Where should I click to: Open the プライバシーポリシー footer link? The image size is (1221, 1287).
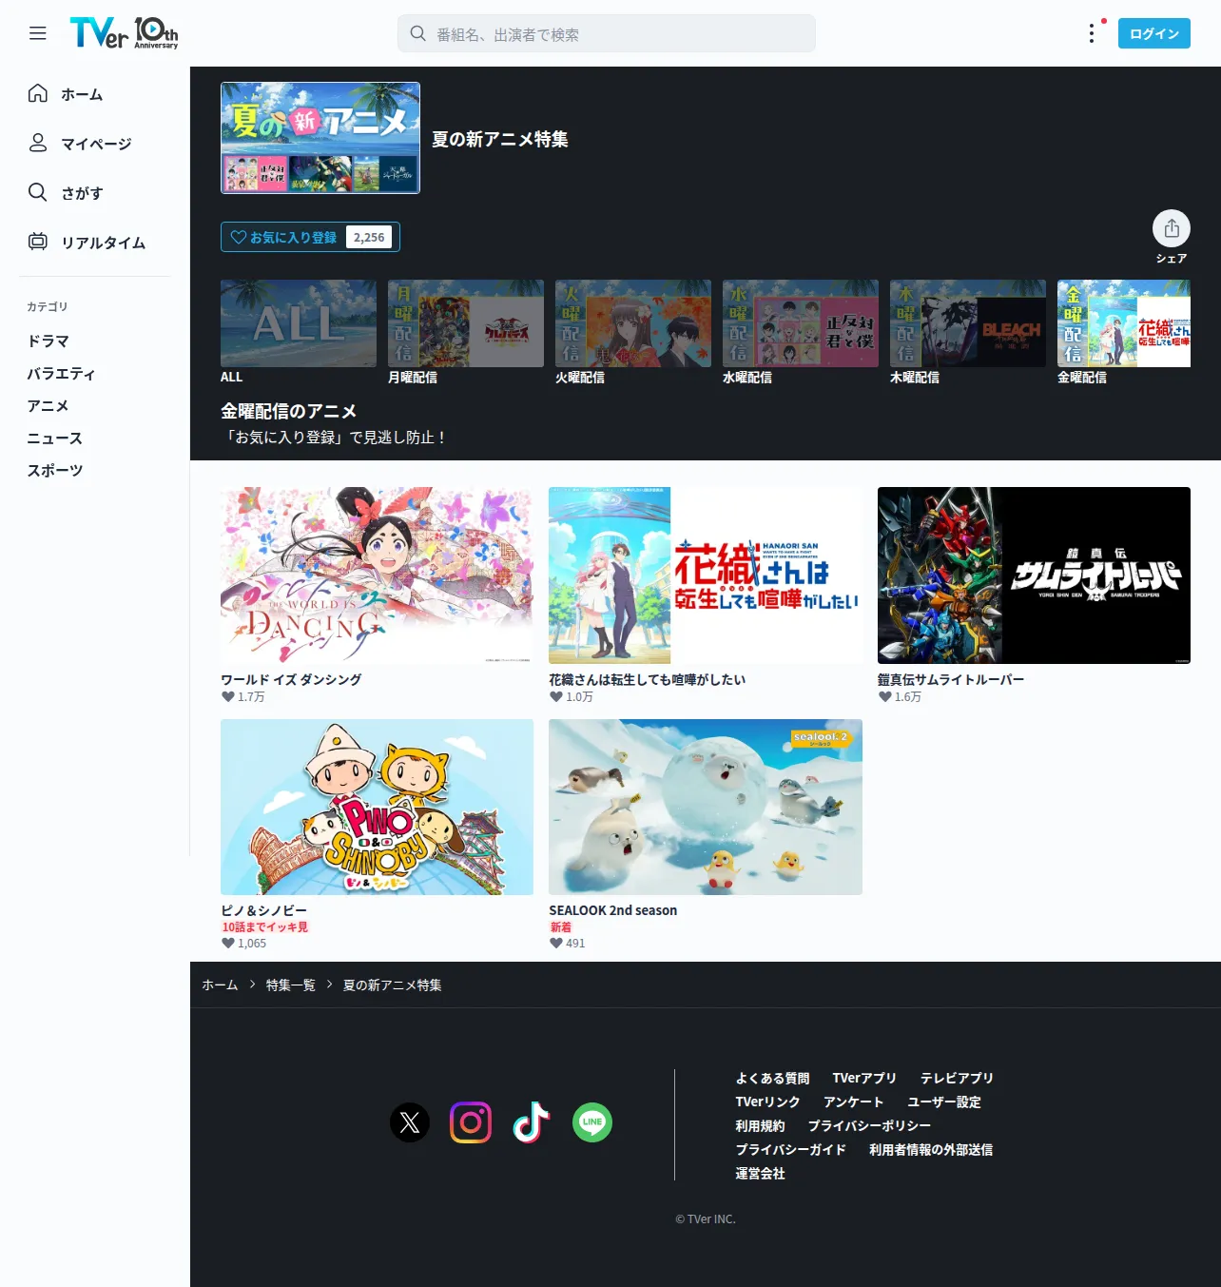point(869,1125)
